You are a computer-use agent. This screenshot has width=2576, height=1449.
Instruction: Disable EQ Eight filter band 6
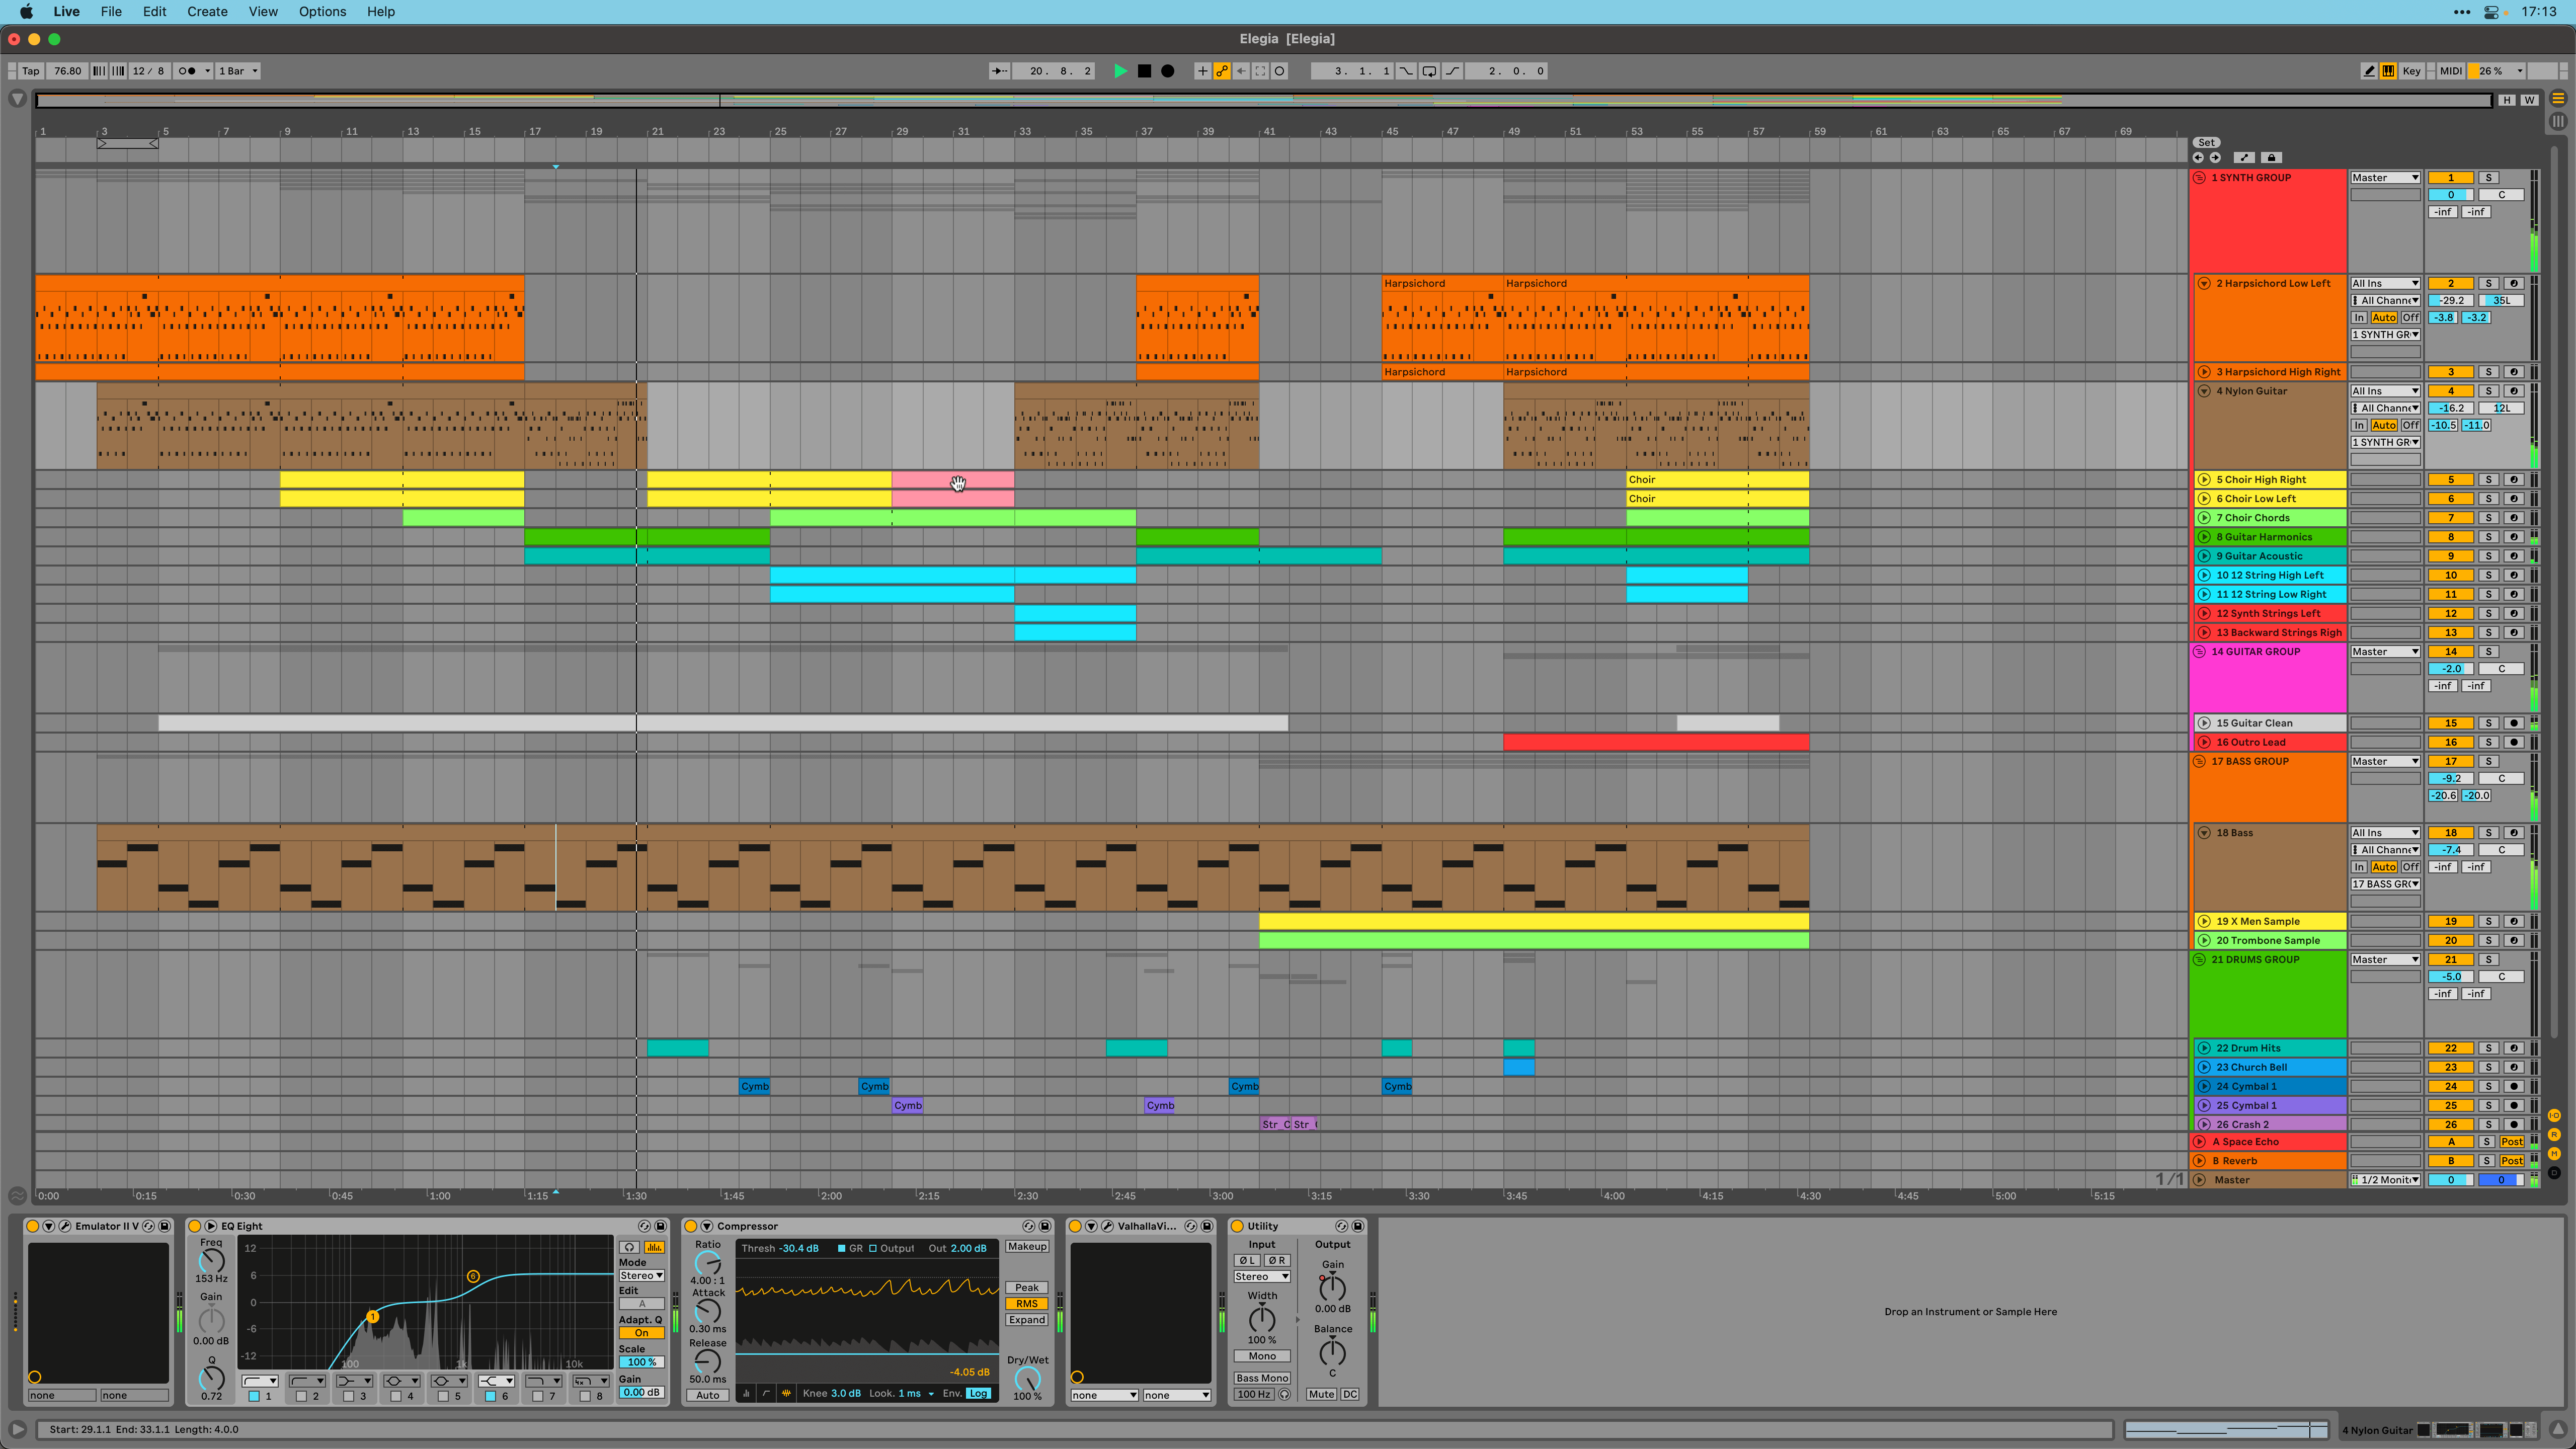click(490, 1396)
